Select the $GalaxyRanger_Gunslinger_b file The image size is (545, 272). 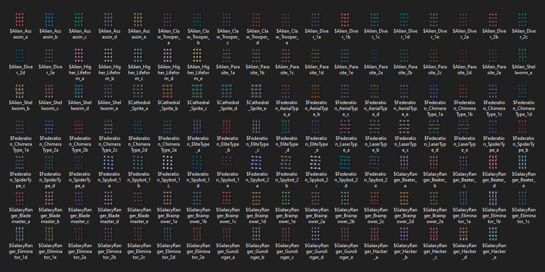click(257, 234)
